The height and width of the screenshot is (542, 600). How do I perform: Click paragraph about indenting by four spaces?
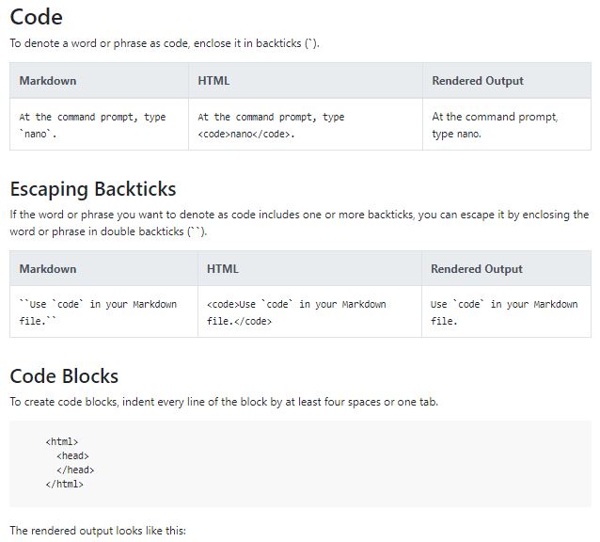(223, 402)
